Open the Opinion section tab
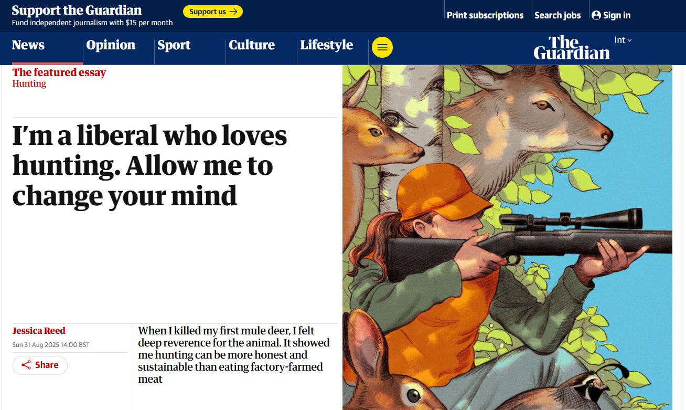 111,45
